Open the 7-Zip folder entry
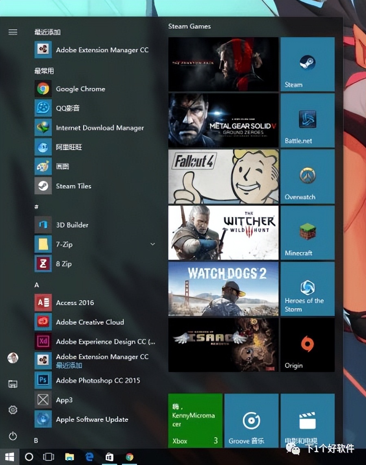This screenshot has width=366, height=465. 95,244
